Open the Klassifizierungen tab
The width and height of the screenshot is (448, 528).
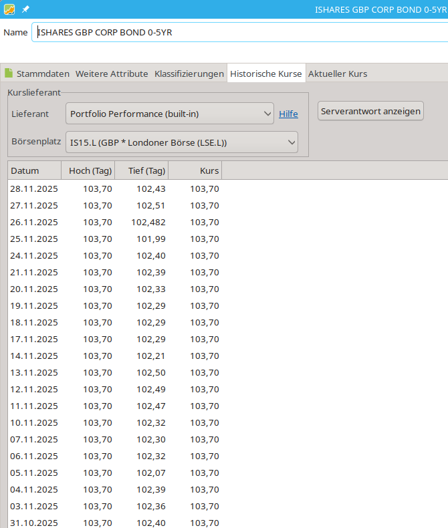click(189, 74)
